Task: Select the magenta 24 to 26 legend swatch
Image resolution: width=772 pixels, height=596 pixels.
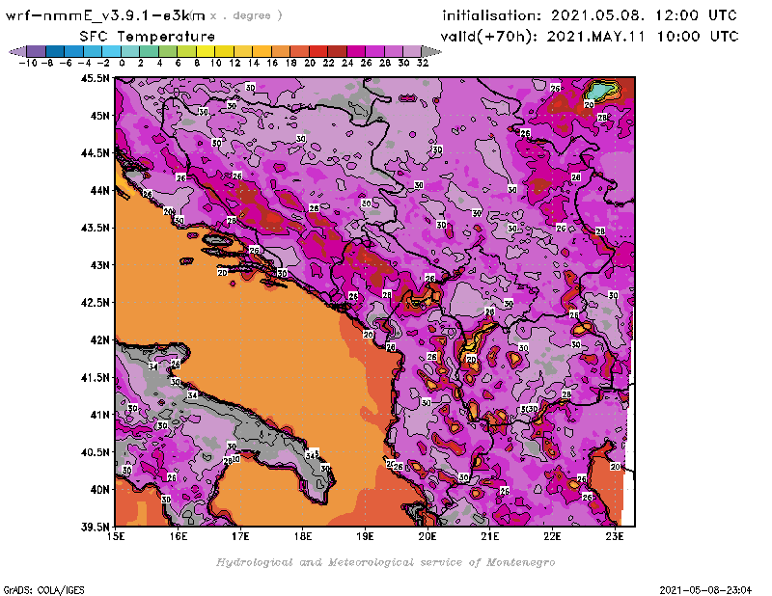Action: click(x=356, y=51)
